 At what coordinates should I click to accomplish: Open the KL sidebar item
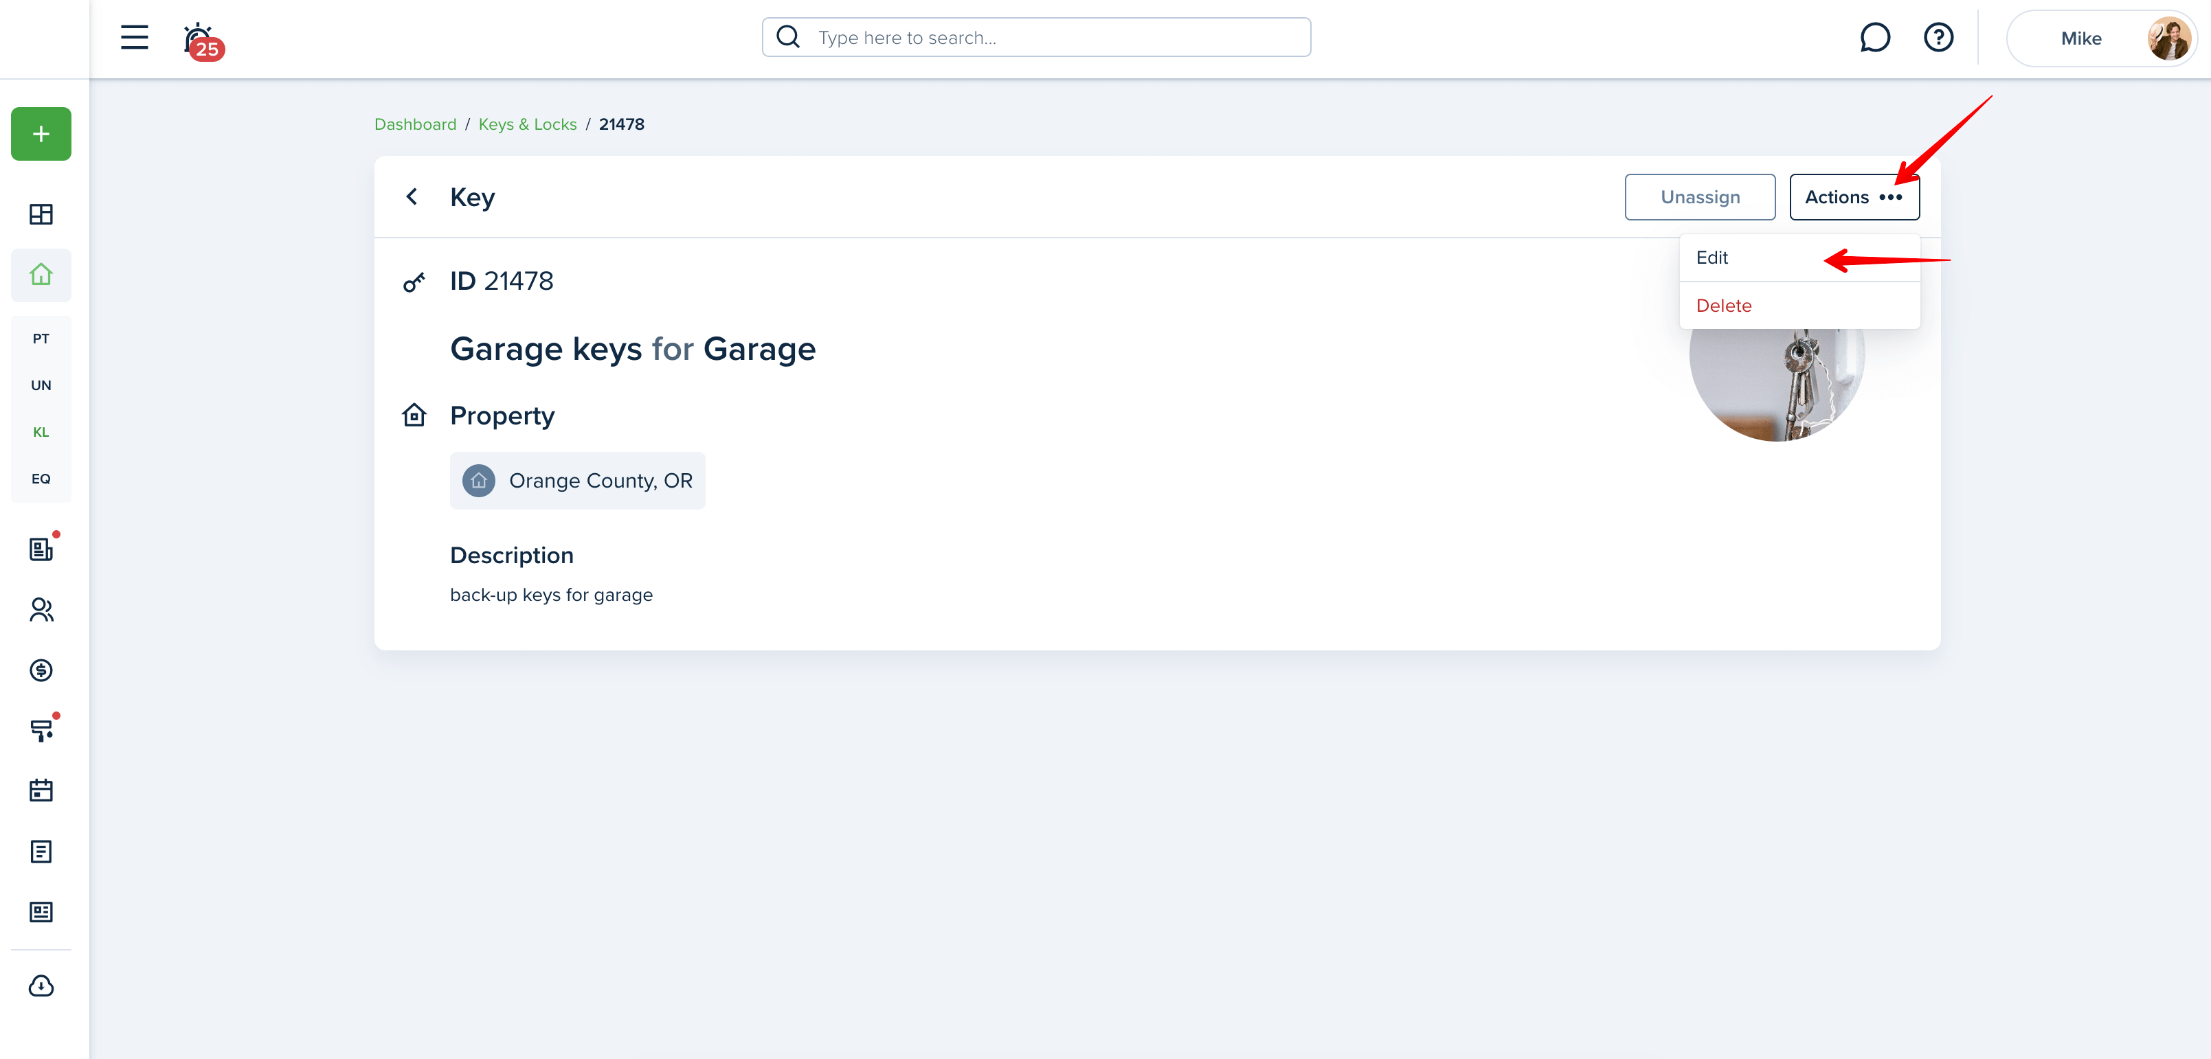coord(41,432)
